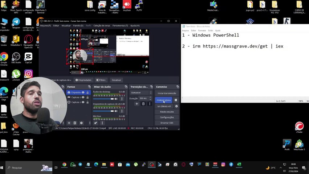Open Áudio do desktop three-dot options menu

coord(122,99)
